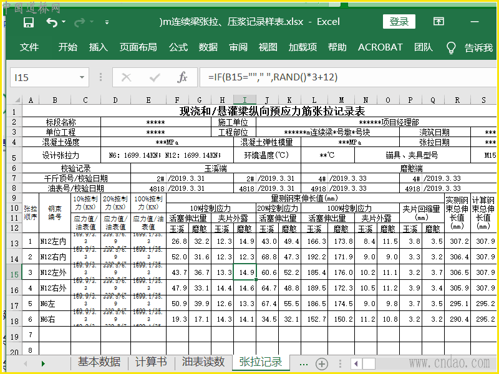Switch to the 数据 ribbon tab
This screenshot has height=374, width=499.
click(208, 47)
